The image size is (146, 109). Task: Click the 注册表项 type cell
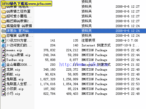(88, 40)
